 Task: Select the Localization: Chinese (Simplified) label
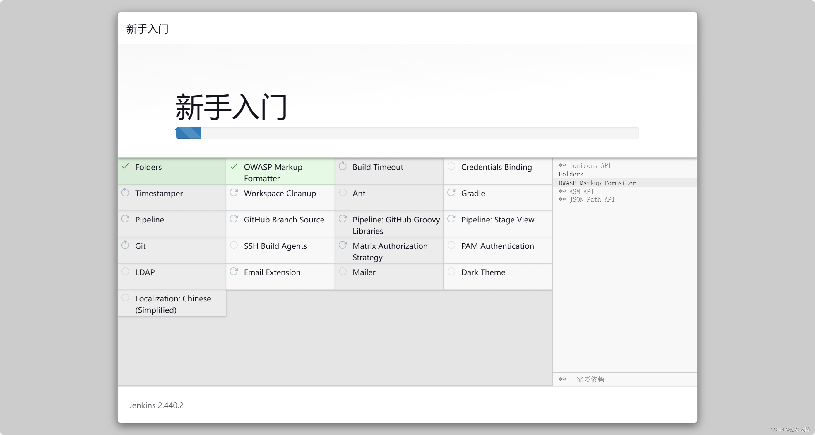click(173, 304)
